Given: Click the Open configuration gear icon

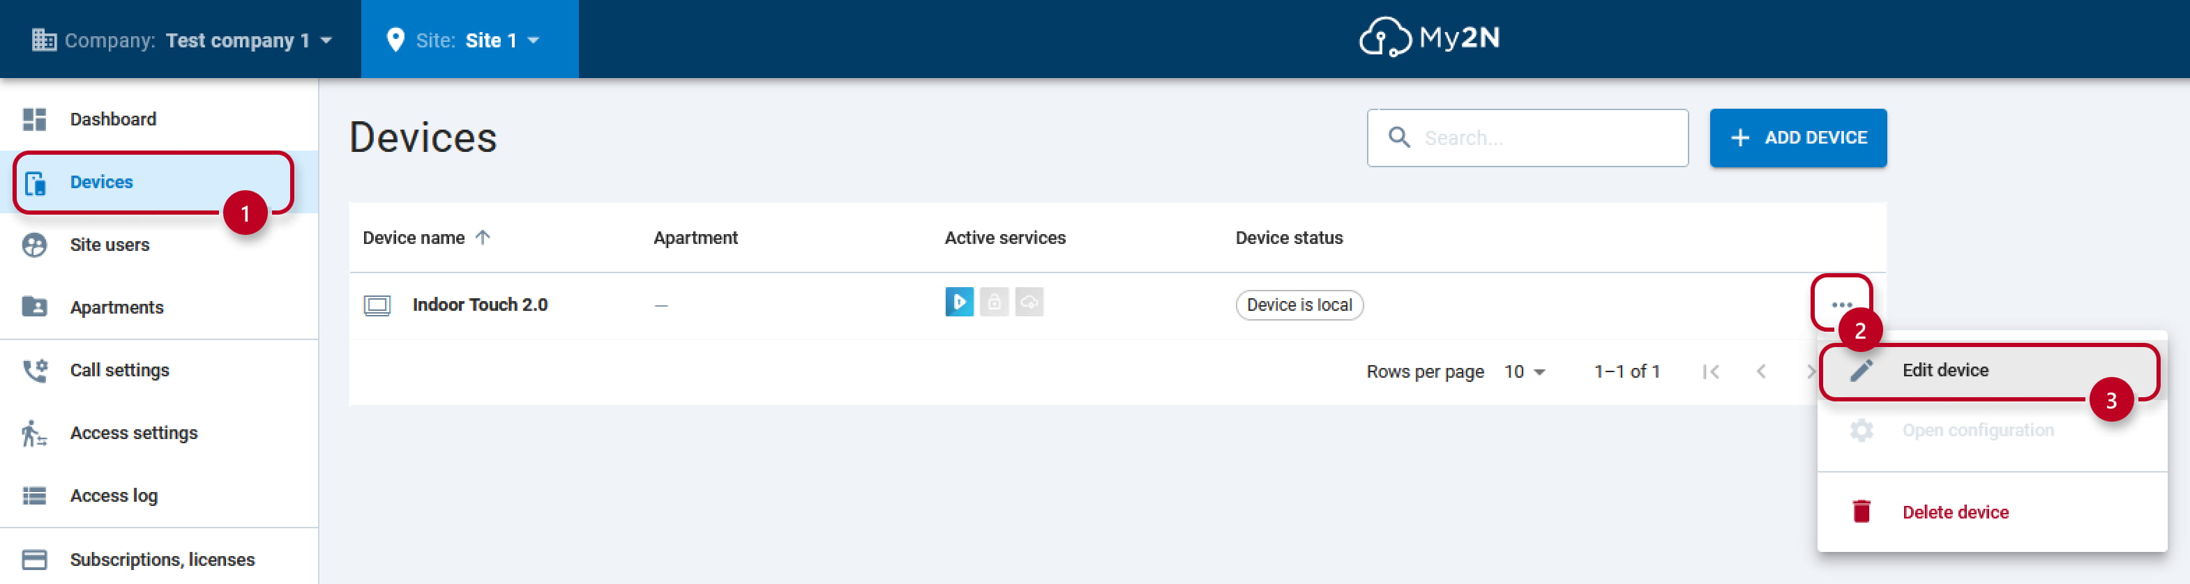Looking at the screenshot, I should 1861,430.
